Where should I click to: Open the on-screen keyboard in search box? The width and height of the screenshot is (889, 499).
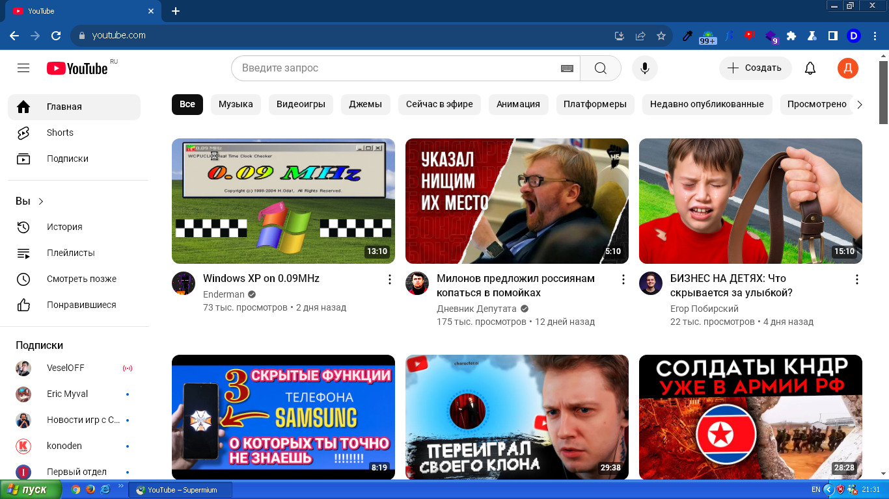tap(567, 68)
